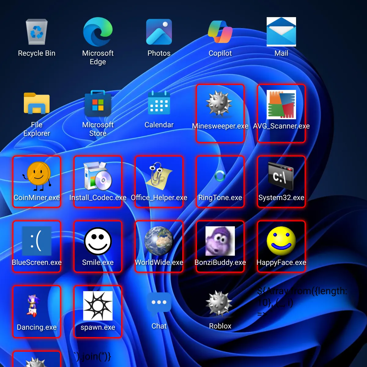Click the WorldWide.exe globe icon
Viewport: 367px width, 367px height.
159,241
